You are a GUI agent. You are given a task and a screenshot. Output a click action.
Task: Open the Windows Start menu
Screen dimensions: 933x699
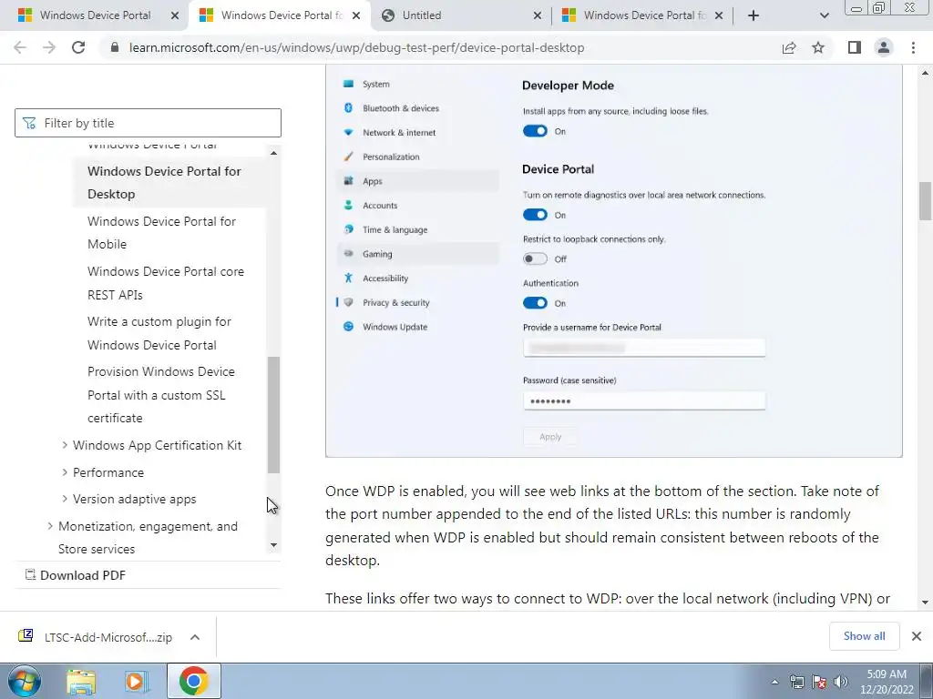pyautogui.click(x=24, y=681)
